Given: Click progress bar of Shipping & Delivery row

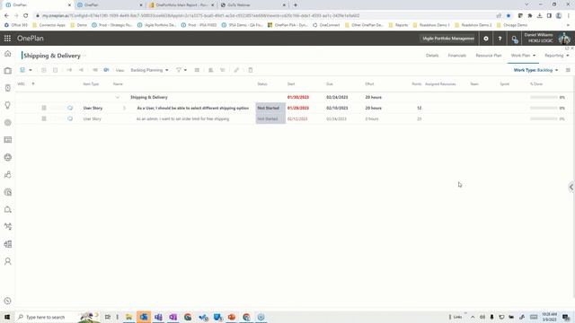Looking at the screenshot, I should [x=544, y=98].
